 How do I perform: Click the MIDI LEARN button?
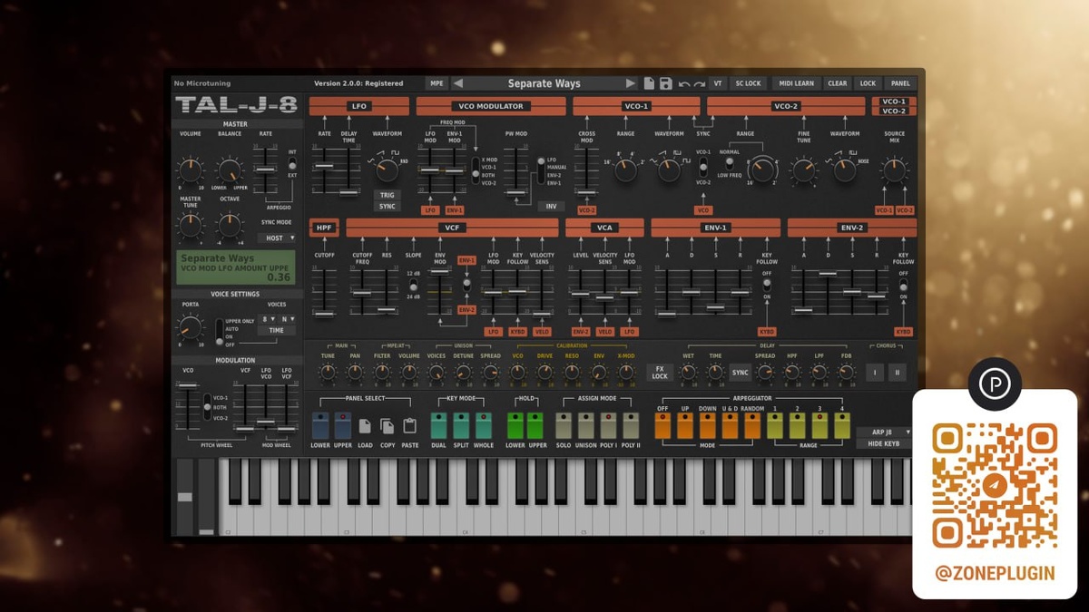pos(796,83)
